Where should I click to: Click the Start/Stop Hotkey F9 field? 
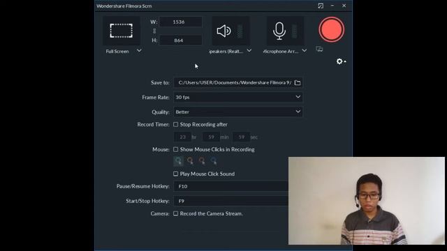(231, 201)
